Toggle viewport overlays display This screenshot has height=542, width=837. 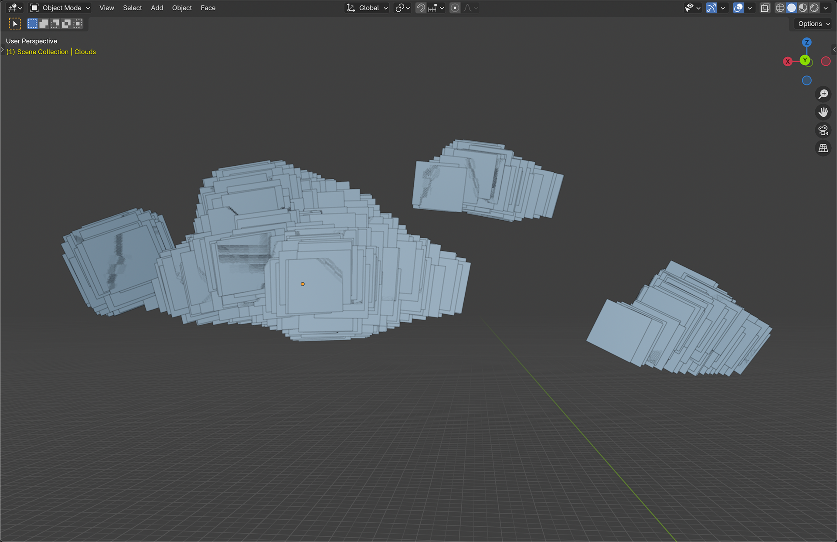click(738, 8)
